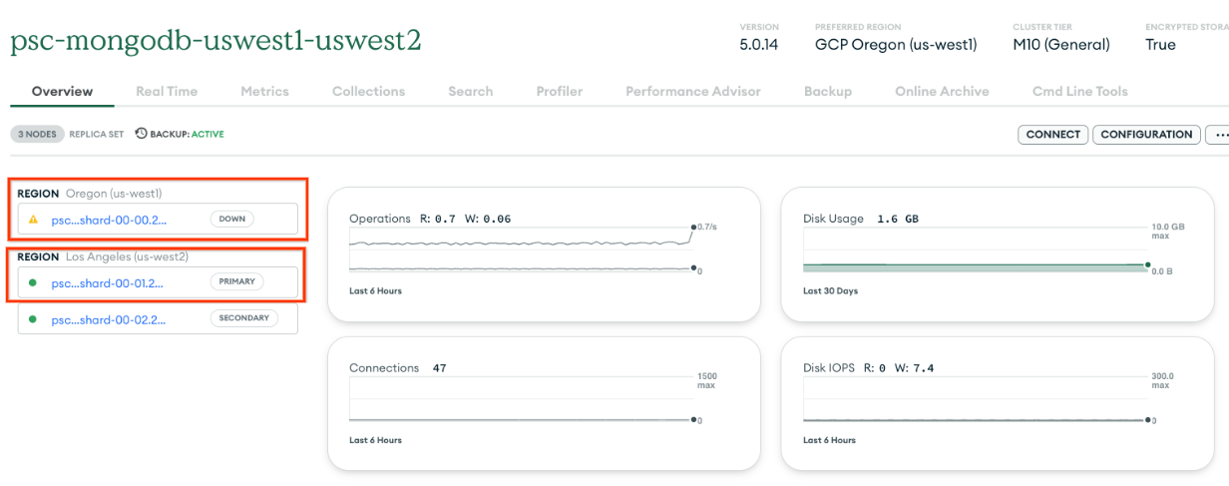Click green status dot of shard-00-01

[33, 282]
